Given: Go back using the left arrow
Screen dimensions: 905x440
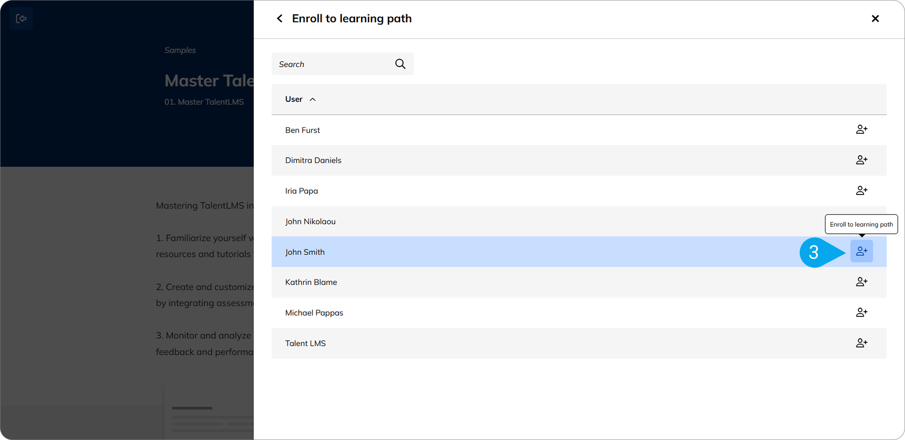Looking at the screenshot, I should [x=280, y=18].
